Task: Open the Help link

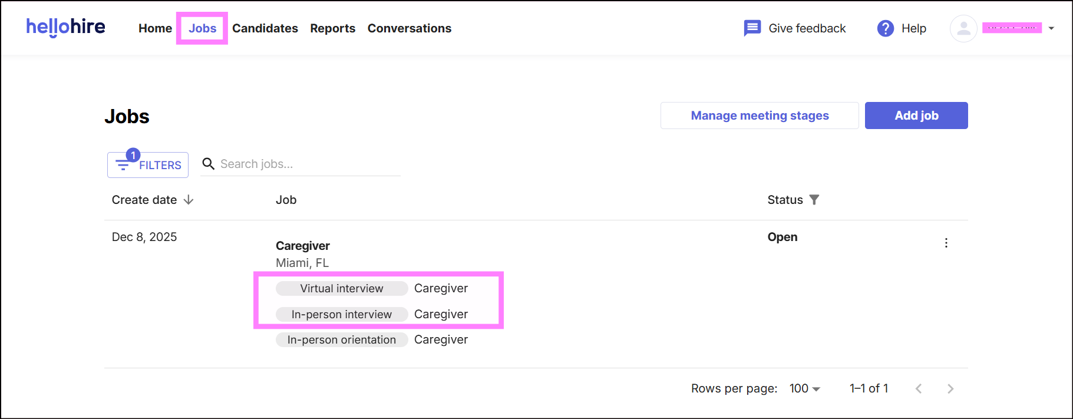Action: point(914,28)
